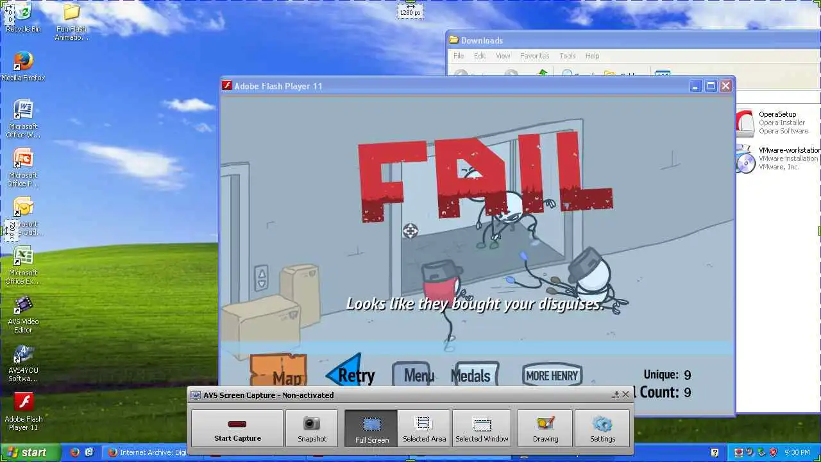Screen dimensions: 821x462
Task: Open the Medals screen in the game
Action: [x=474, y=375]
